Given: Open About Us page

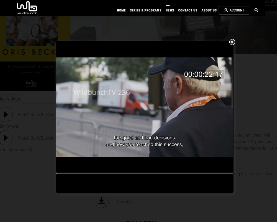Looking at the screenshot, I should tap(209, 10).
